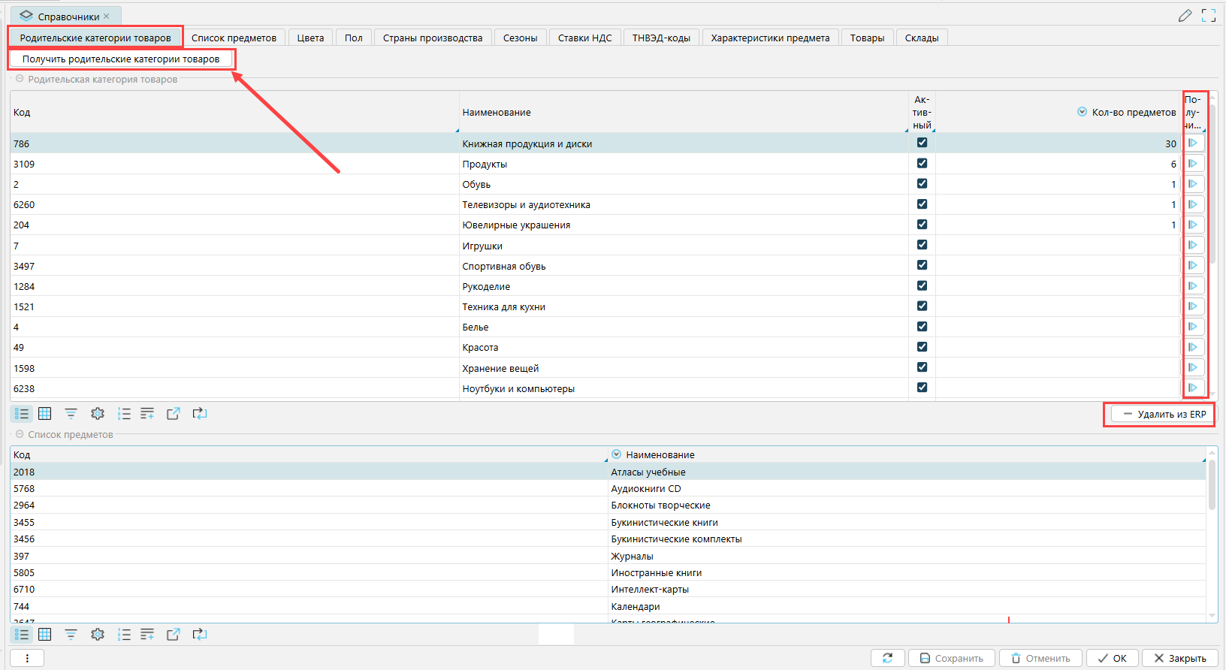Uncheck the active checkbox for Книжная продукция и диски
This screenshot has width=1226, height=670.
click(922, 143)
